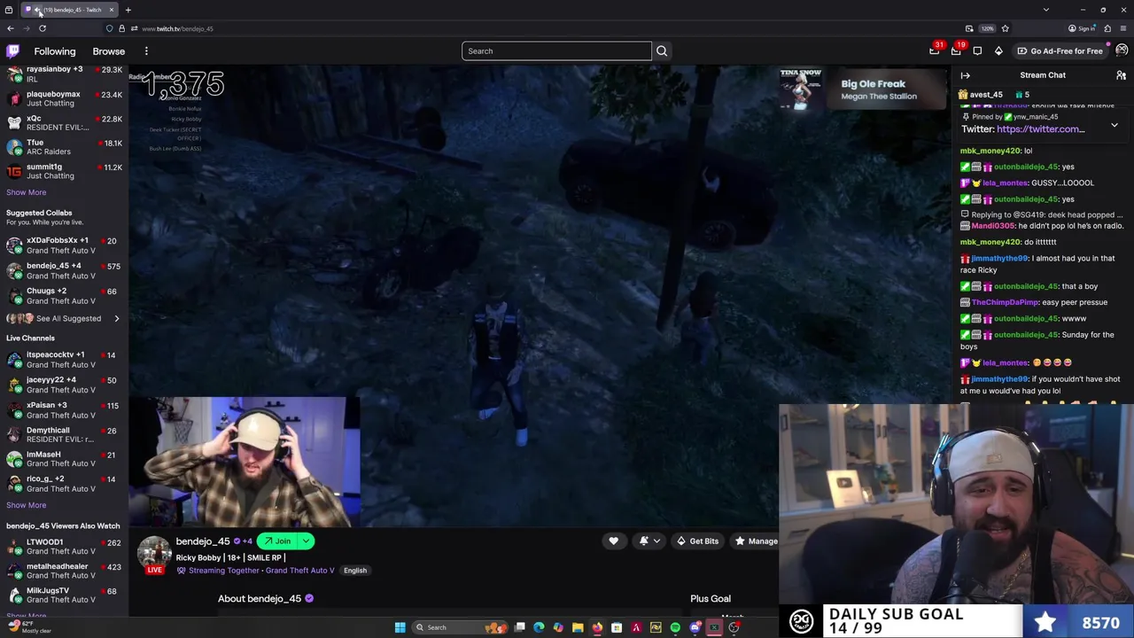Click Show More under Live Channels
1134x638 pixels.
click(x=26, y=505)
